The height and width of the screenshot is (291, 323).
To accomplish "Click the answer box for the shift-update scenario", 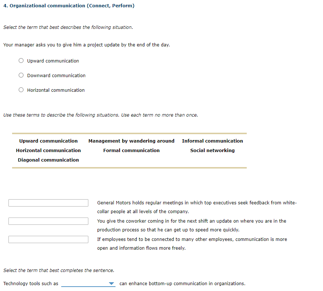I will click(48, 221).
